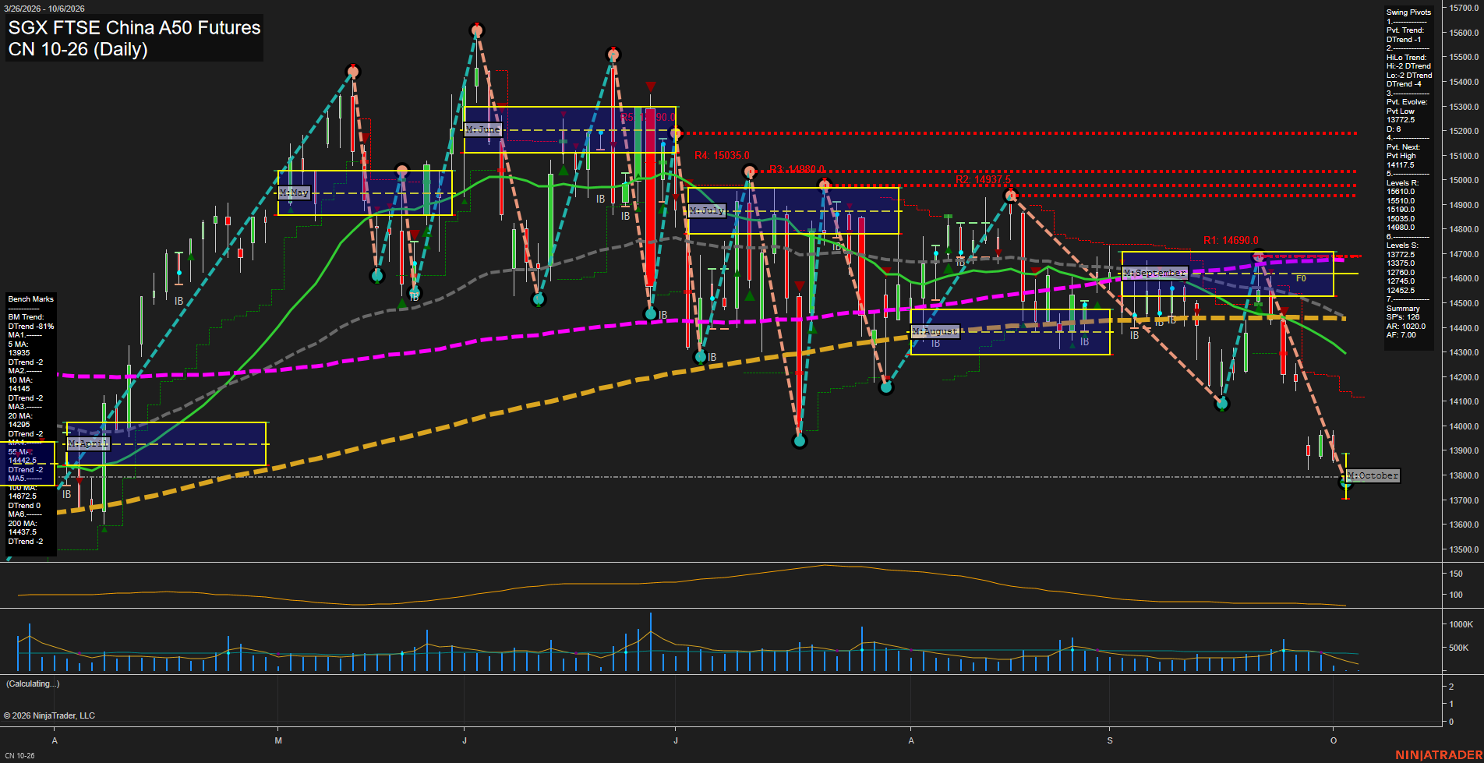Click the 15700.0 price axis label
Viewport: 1484px width, 763px height.
[x=1464, y=8]
